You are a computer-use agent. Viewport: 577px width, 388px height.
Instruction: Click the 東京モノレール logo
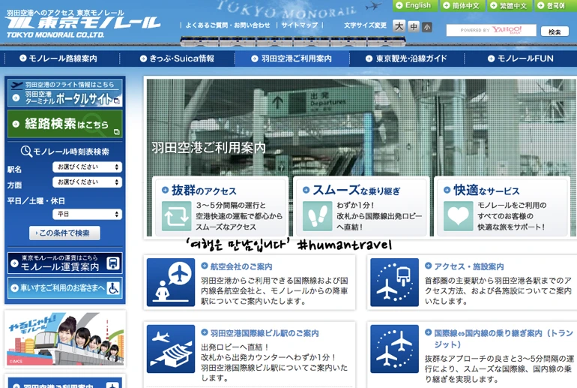tap(83, 24)
